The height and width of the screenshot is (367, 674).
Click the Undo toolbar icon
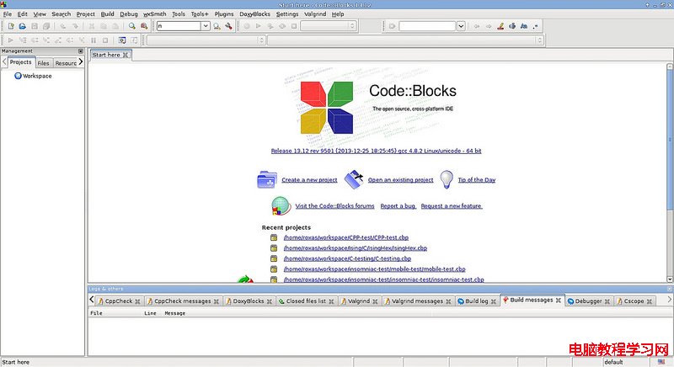pos(62,26)
